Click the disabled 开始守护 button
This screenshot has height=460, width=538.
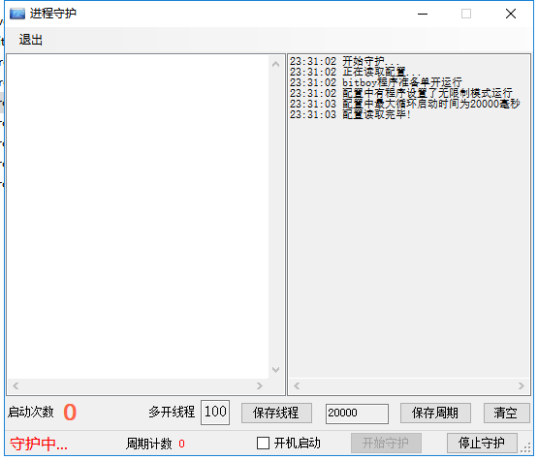386,444
